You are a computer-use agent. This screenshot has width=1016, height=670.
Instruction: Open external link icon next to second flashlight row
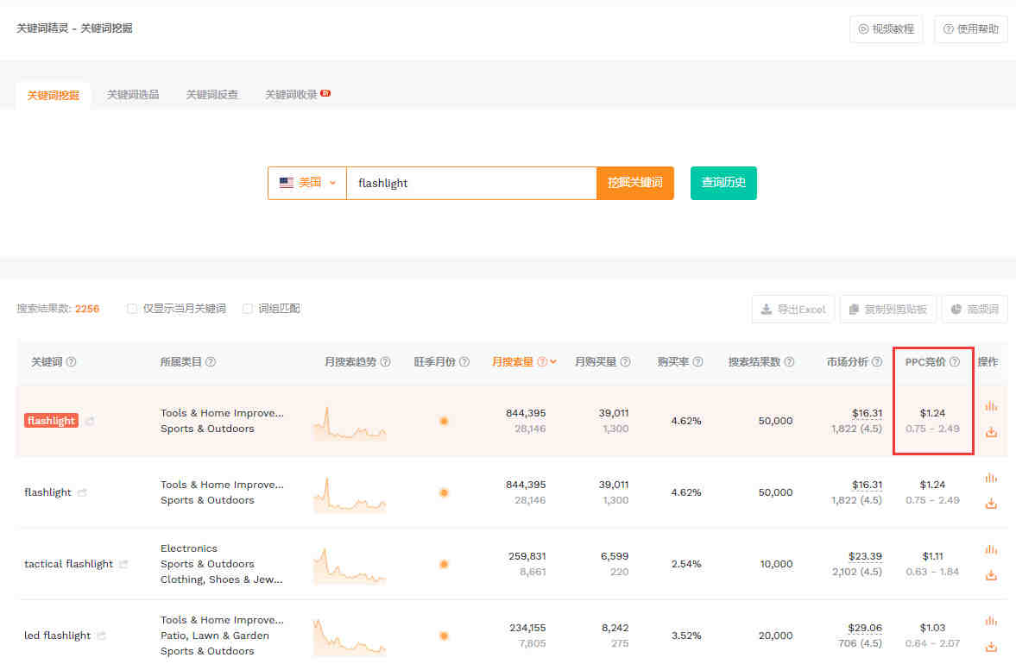(x=82, y=492)
